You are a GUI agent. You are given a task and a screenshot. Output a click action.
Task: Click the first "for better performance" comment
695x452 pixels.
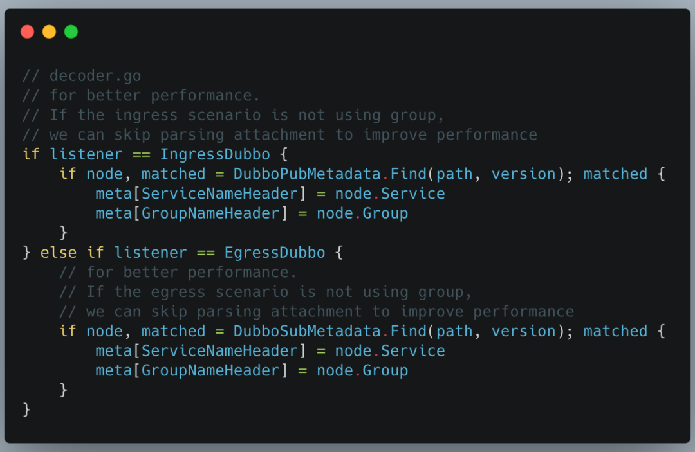[x=142, y=96]
